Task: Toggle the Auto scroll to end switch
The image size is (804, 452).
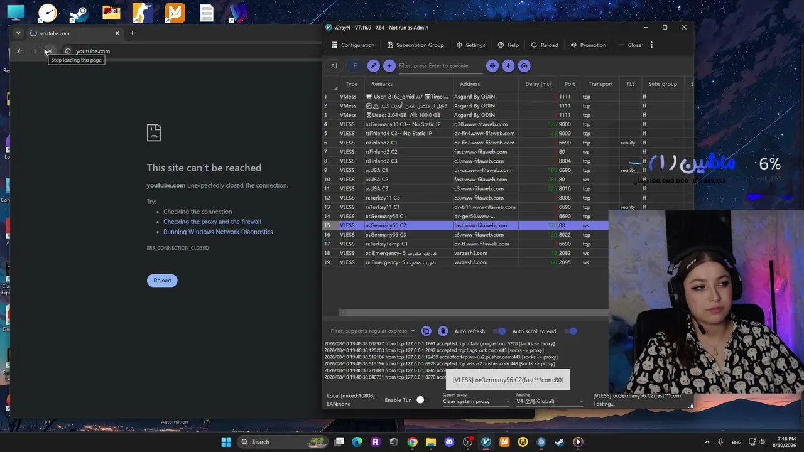Action: coord(570,331)
